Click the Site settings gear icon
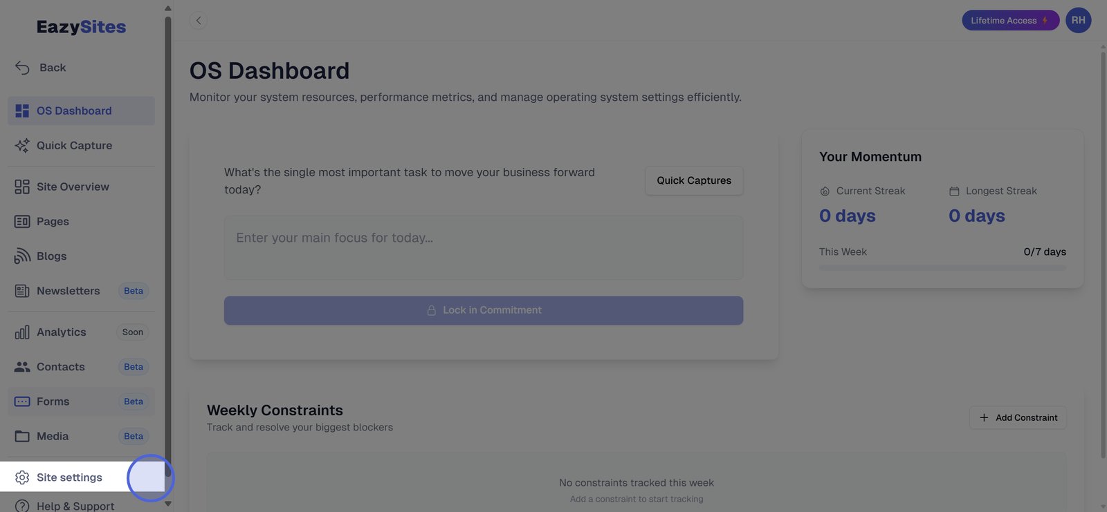Viewport: 1107px width, 512px height. (22, 477)
